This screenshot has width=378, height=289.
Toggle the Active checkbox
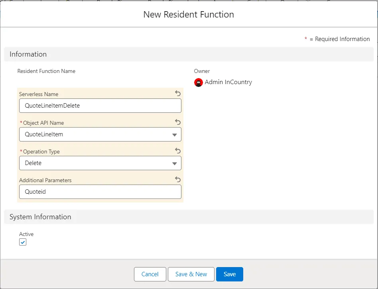23,242
